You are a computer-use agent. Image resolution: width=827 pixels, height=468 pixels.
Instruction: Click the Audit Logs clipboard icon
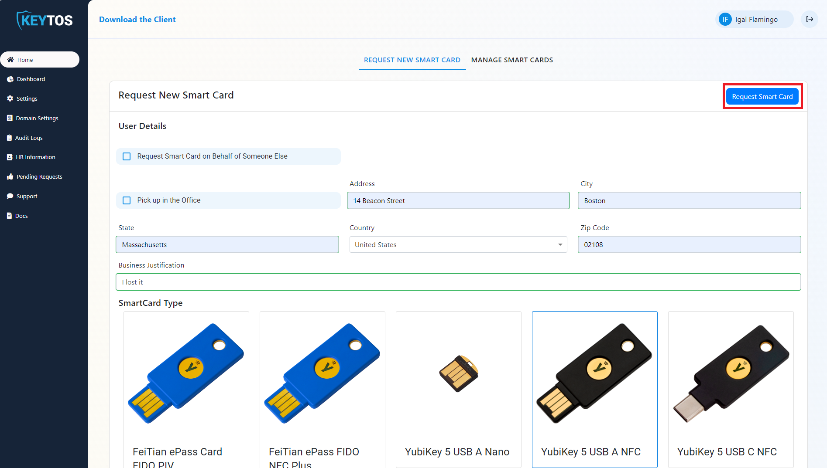click(10, 138)
